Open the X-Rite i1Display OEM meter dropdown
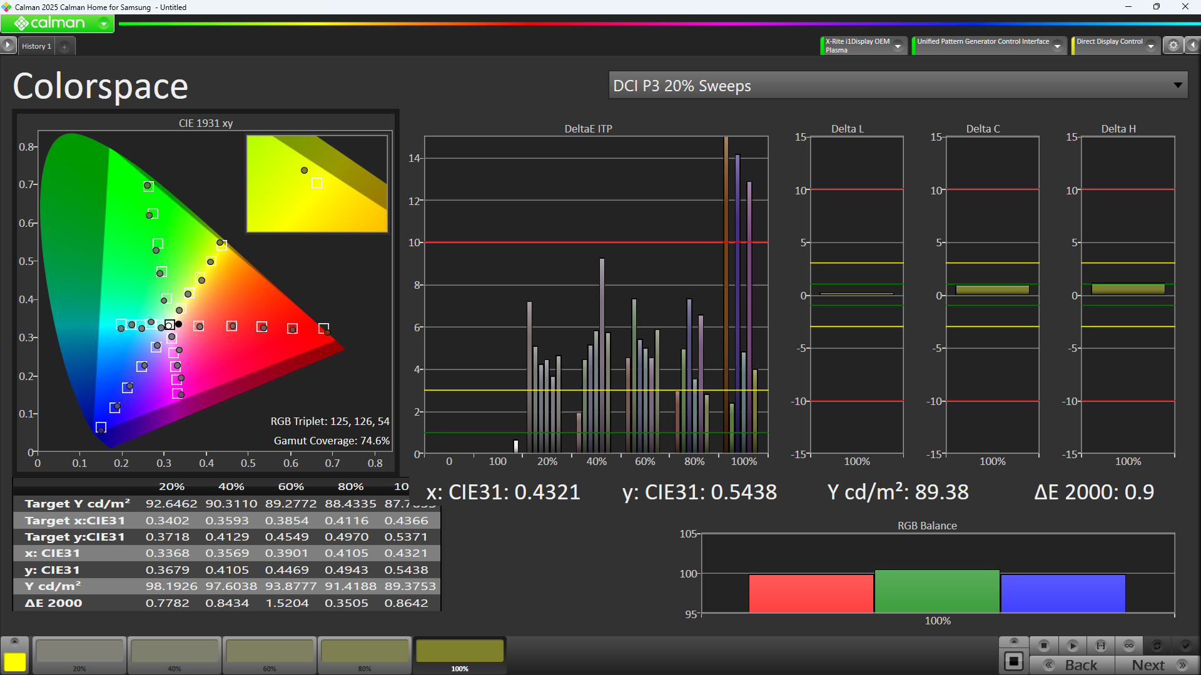The width and height of the screenshot is (1201, 675). (898, 46)
